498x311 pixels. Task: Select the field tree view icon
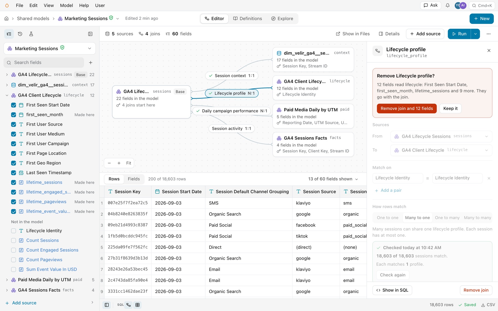[9, 34]
